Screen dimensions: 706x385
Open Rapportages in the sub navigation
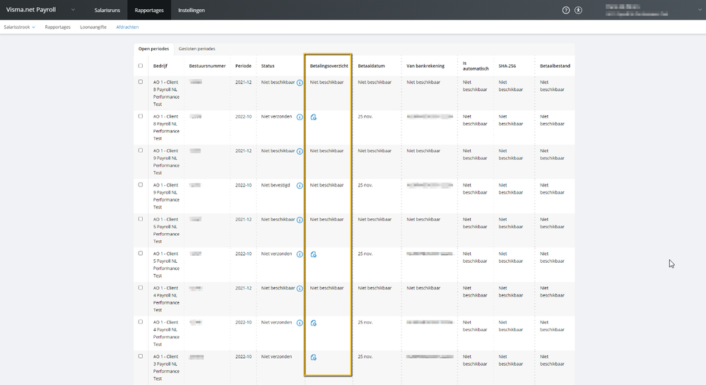pos(58,27)
